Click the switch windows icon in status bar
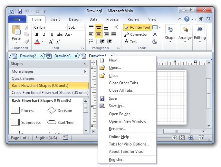The width and height of the screenshot is (221, 167). point(201,137)
